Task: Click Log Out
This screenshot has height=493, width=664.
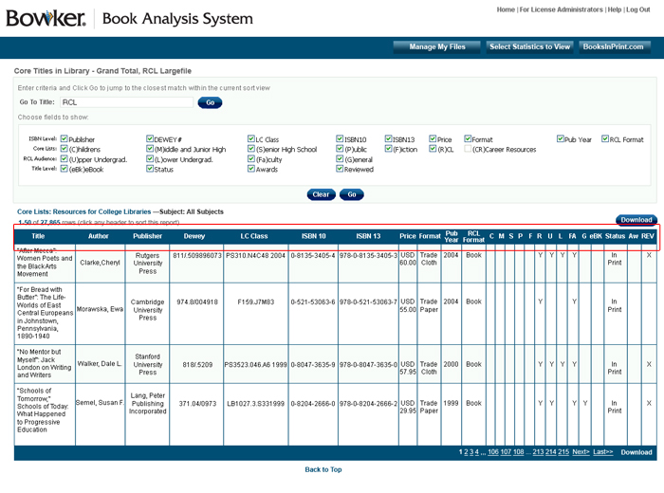Action: 637,9
